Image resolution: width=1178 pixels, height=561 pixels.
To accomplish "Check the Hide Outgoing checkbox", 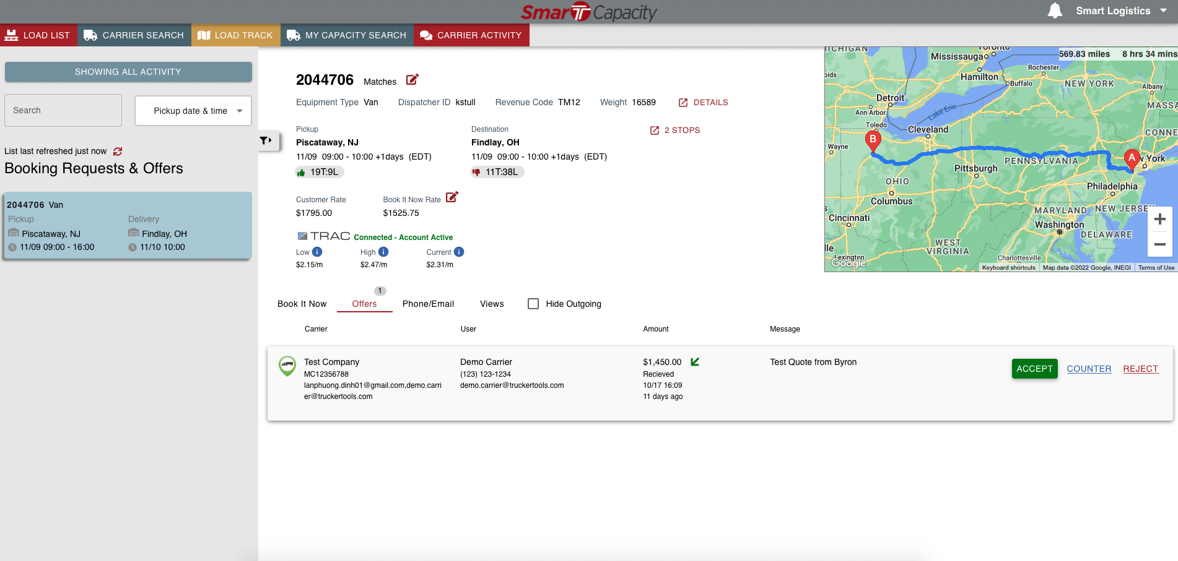I will [x=533, y=304].
